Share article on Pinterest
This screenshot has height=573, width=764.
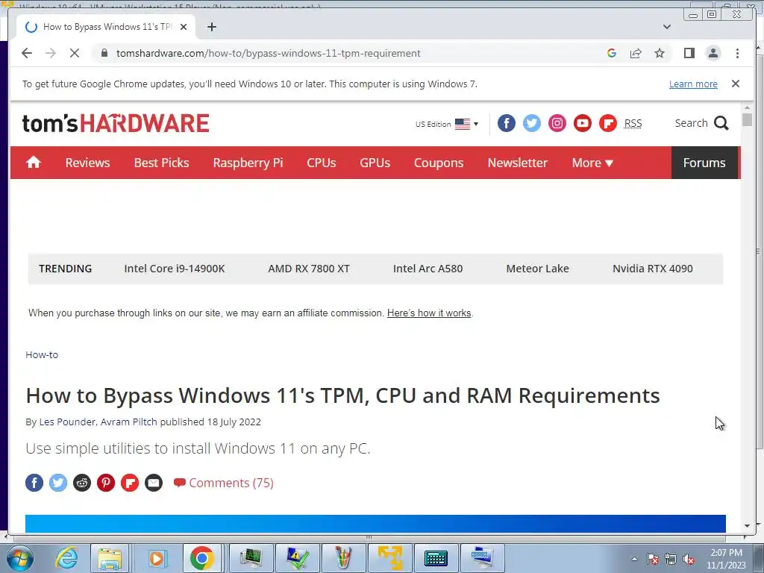[106, 483]
